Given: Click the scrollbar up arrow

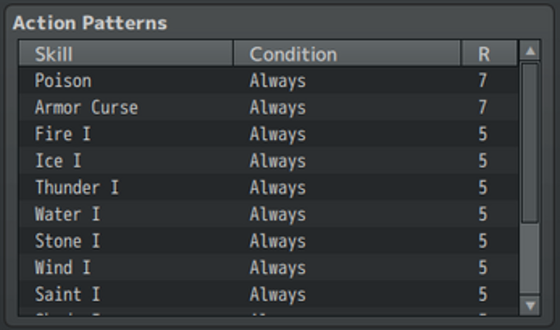Looking at the screenshot, I should point(530,51).
